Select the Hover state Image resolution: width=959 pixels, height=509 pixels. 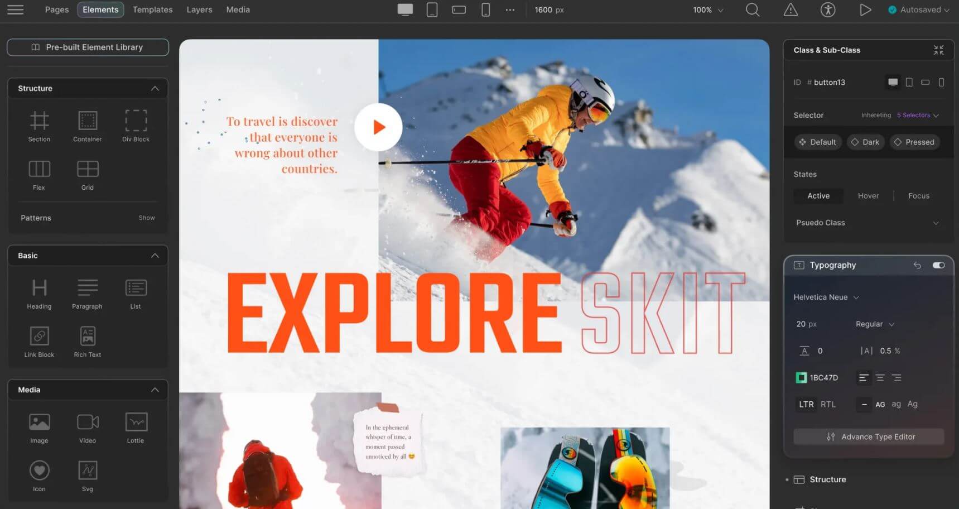868,196
